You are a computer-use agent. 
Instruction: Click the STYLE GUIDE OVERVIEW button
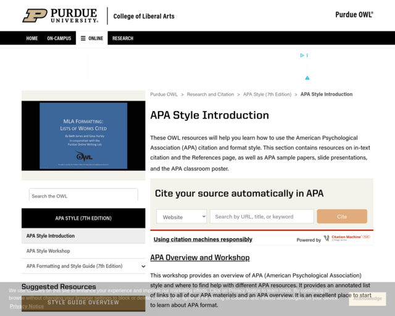pos(83,302)
